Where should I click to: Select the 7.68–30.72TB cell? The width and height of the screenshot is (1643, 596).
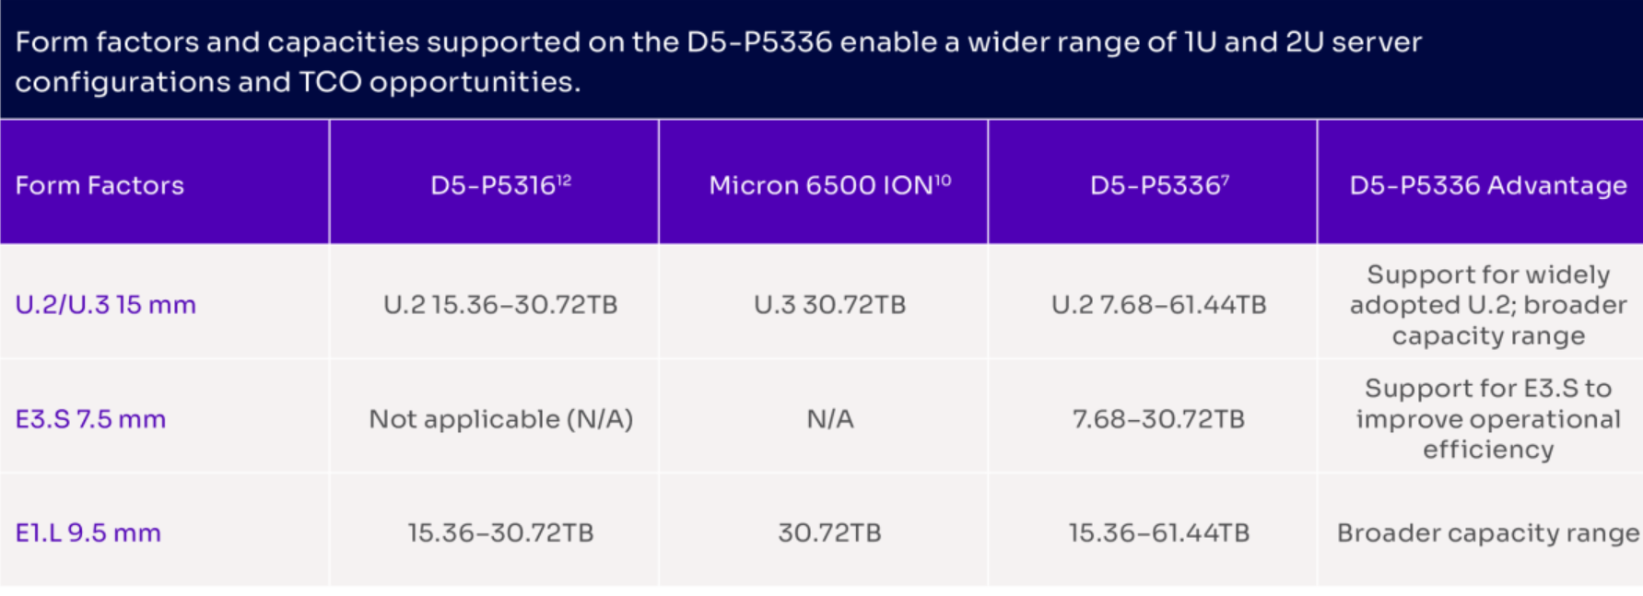pos(1159,419)
